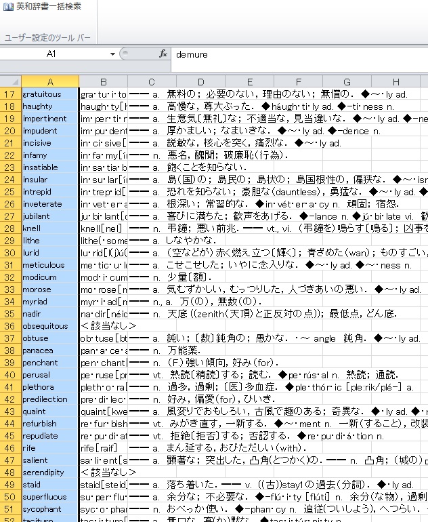The height and width of the screenshot is (522, 428).
Task: Select the cell with the word haughty
Action: pos(50,106)
